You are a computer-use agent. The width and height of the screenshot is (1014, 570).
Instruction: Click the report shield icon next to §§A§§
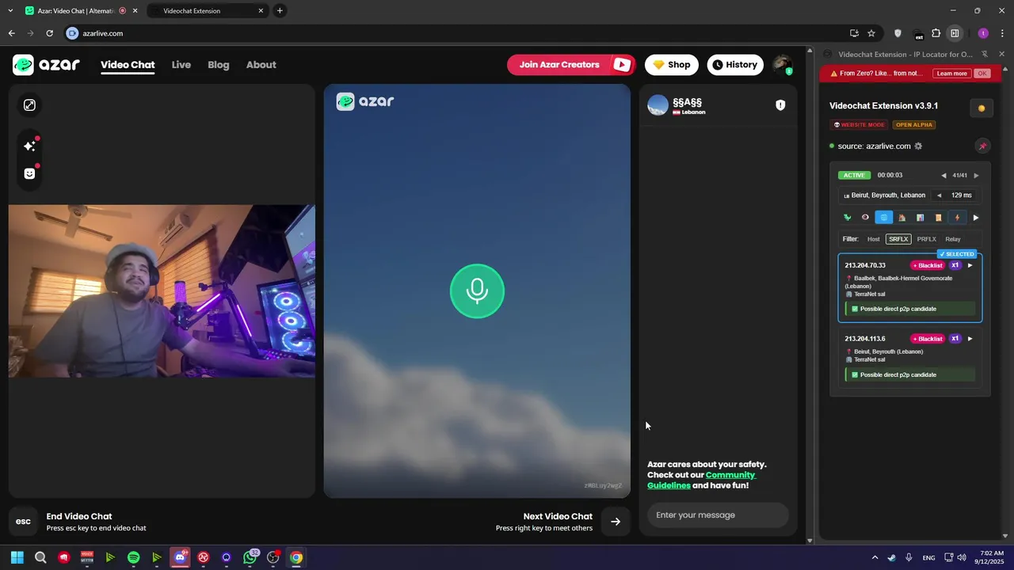780,105
